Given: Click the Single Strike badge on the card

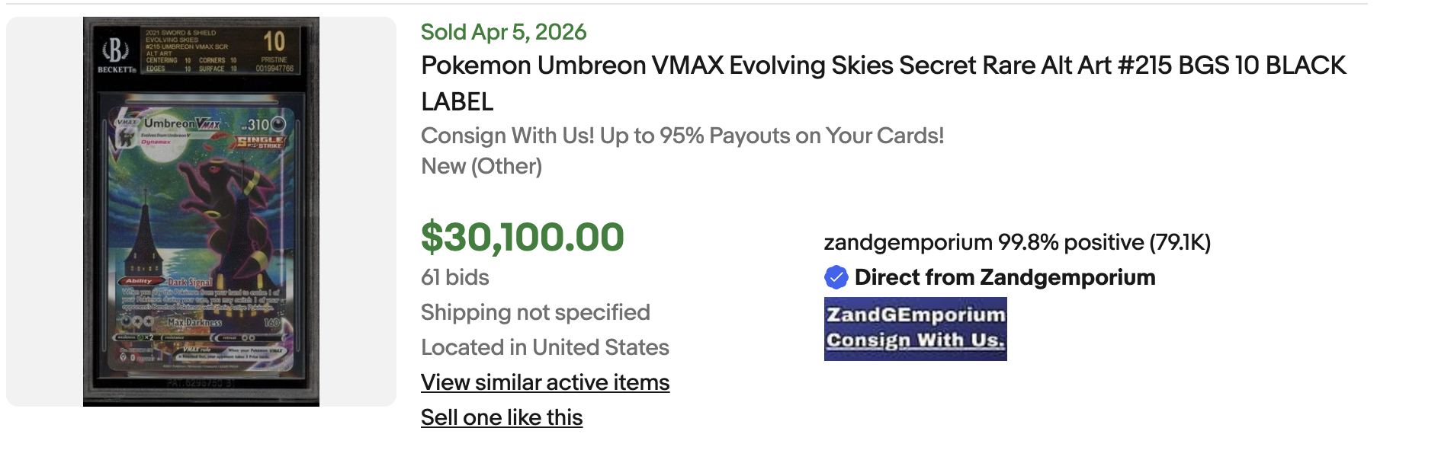Looking at the screenshot, I should click(261, 142).
